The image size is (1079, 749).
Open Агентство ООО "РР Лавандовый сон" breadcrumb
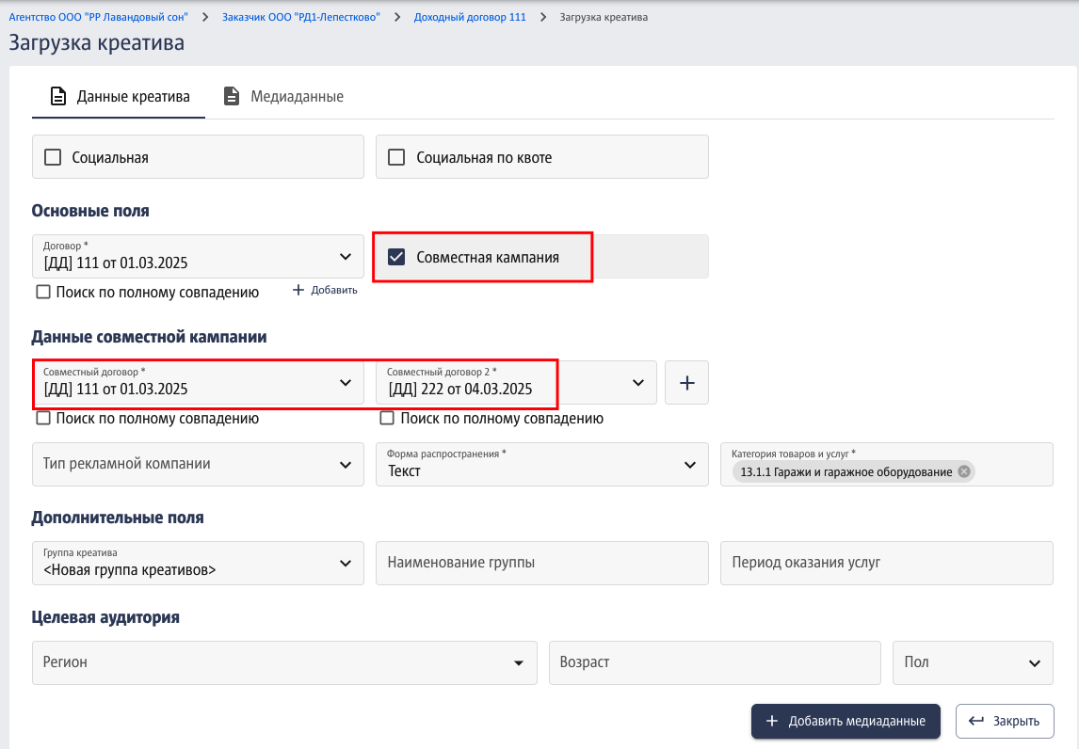tap(99, 17)
